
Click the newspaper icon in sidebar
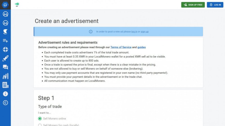coord(5,85)
